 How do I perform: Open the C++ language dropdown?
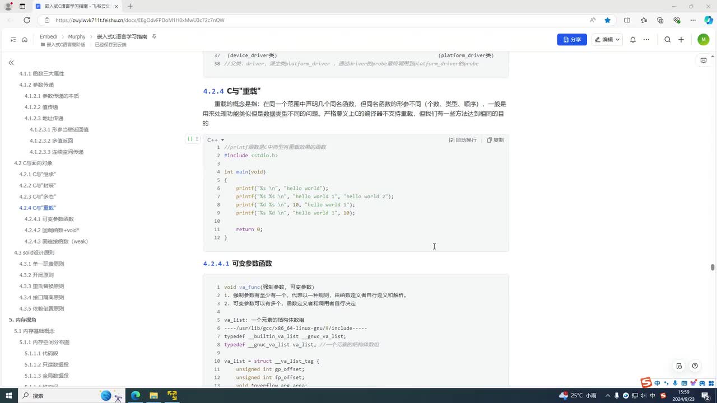pyautogui.click(x=216, y=140)
